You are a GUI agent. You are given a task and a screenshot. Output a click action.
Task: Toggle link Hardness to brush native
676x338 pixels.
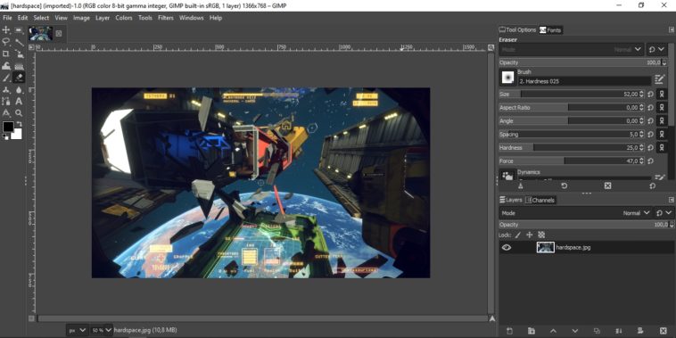click(x=662, y=147)
